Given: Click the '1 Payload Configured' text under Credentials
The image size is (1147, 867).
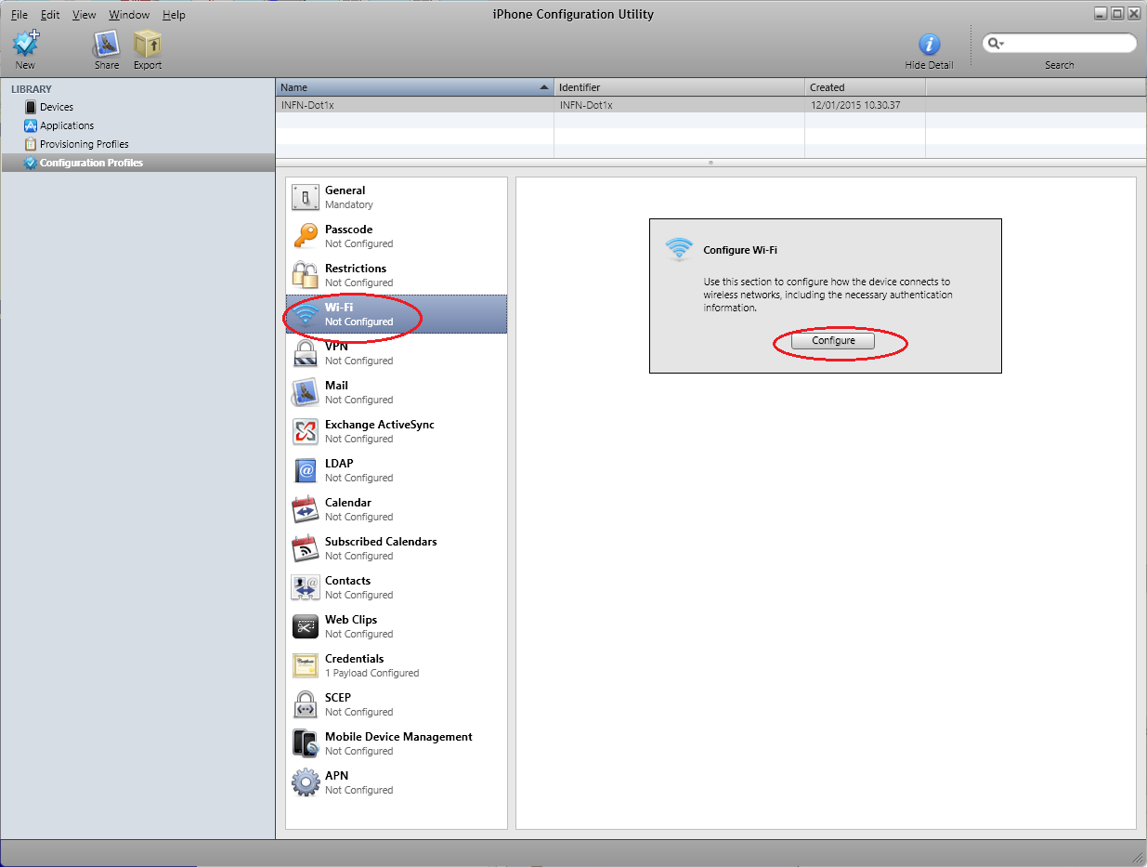Looking at the screenshot, I should point(371,673).
